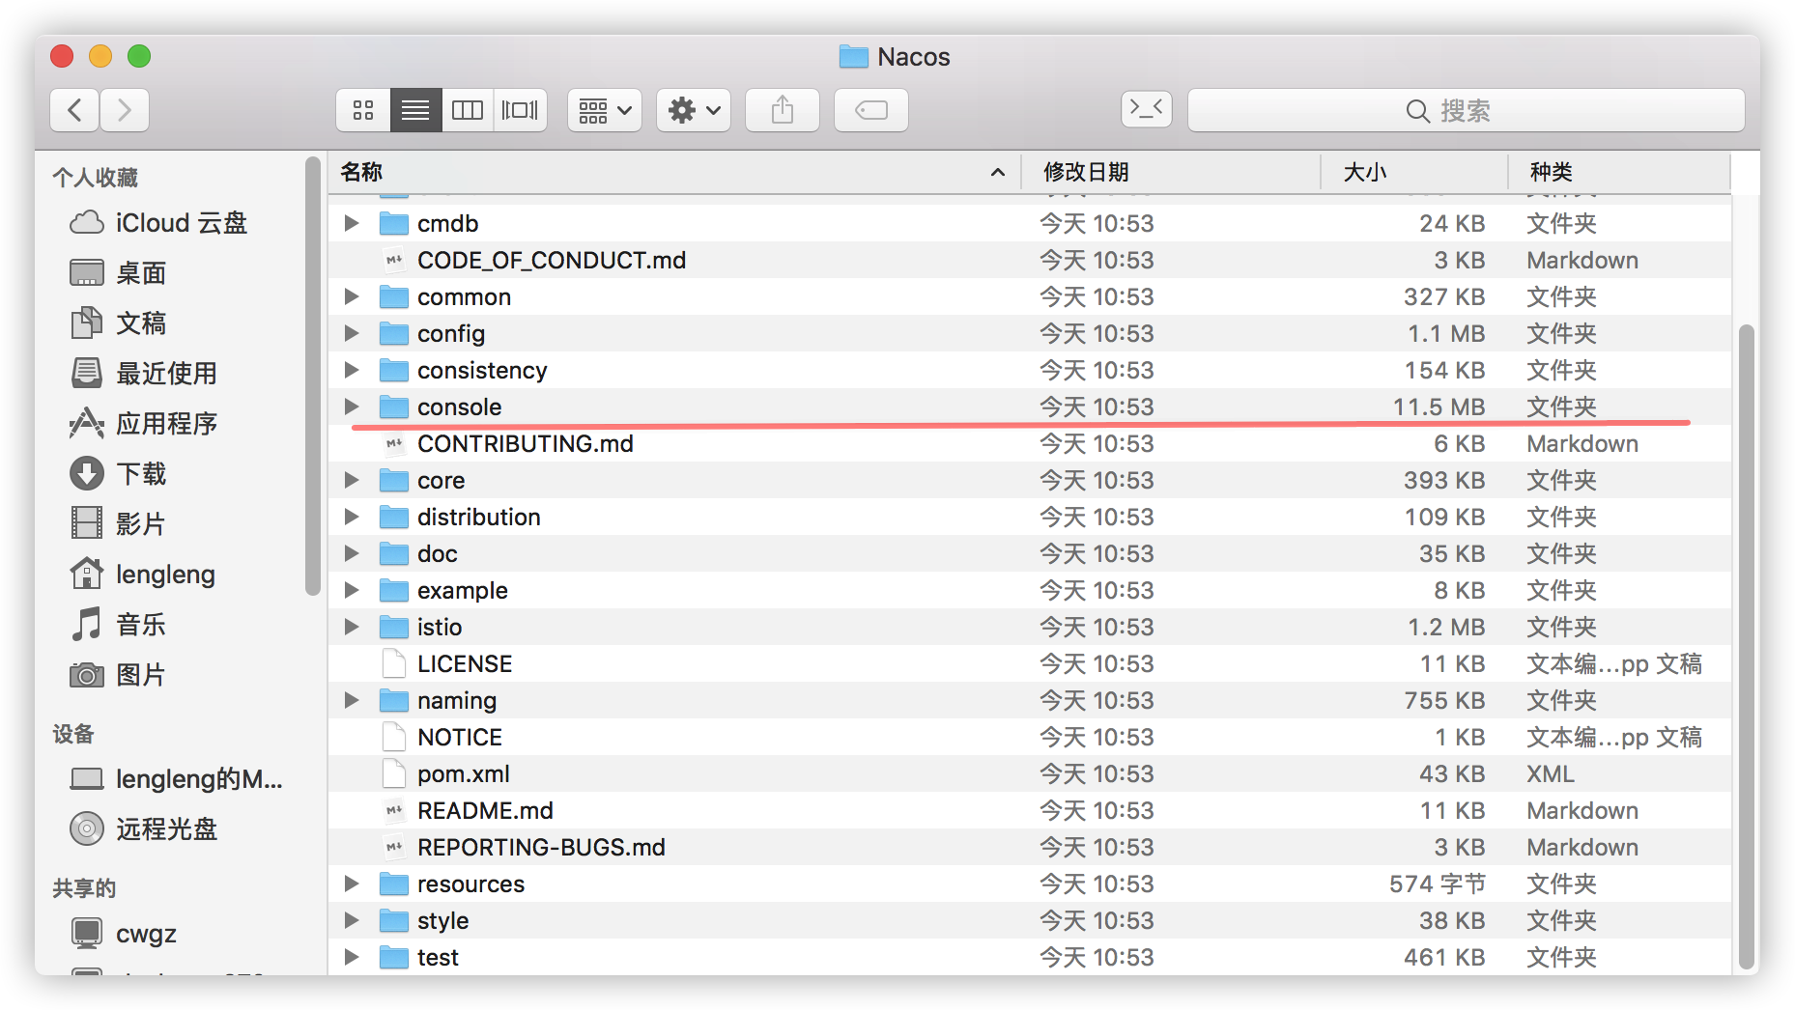
Task: Select the LICENSE file
Action: 1030,663
